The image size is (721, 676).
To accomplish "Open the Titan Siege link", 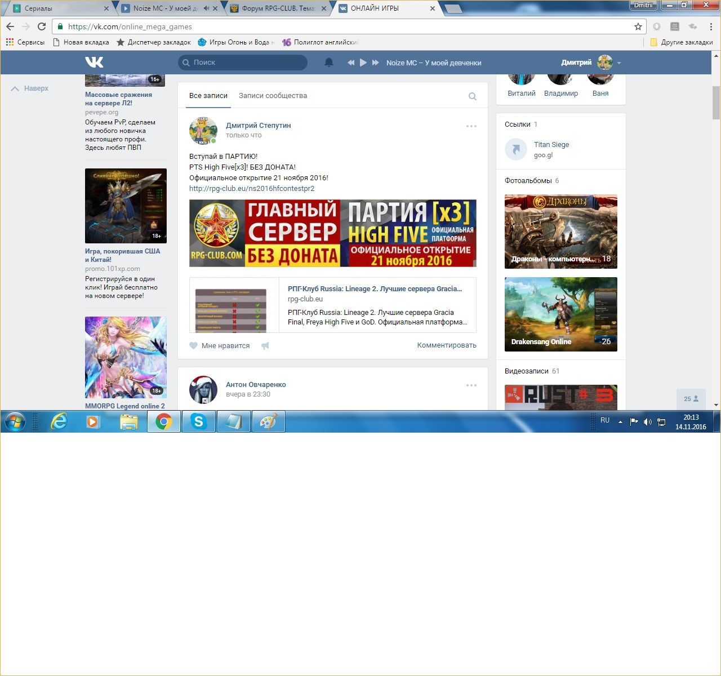I will [551, 145].
